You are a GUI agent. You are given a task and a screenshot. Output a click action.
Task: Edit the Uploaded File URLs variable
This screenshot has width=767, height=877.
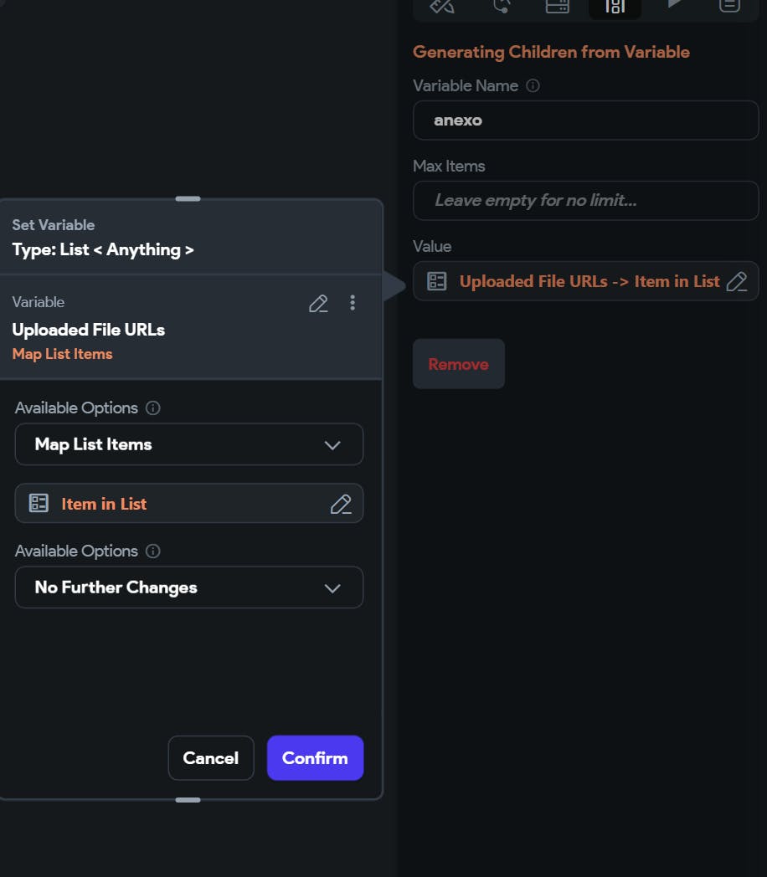click(x=318, y=303)
